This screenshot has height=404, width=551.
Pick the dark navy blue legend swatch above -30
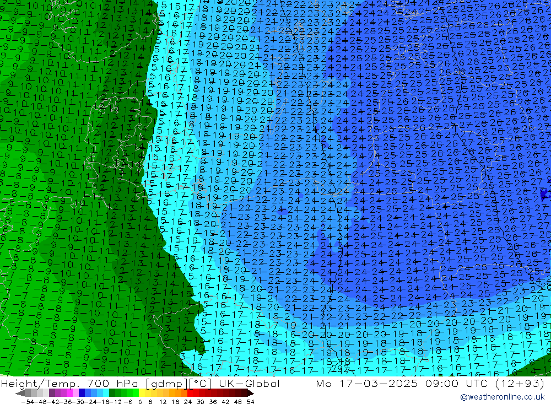82,393
